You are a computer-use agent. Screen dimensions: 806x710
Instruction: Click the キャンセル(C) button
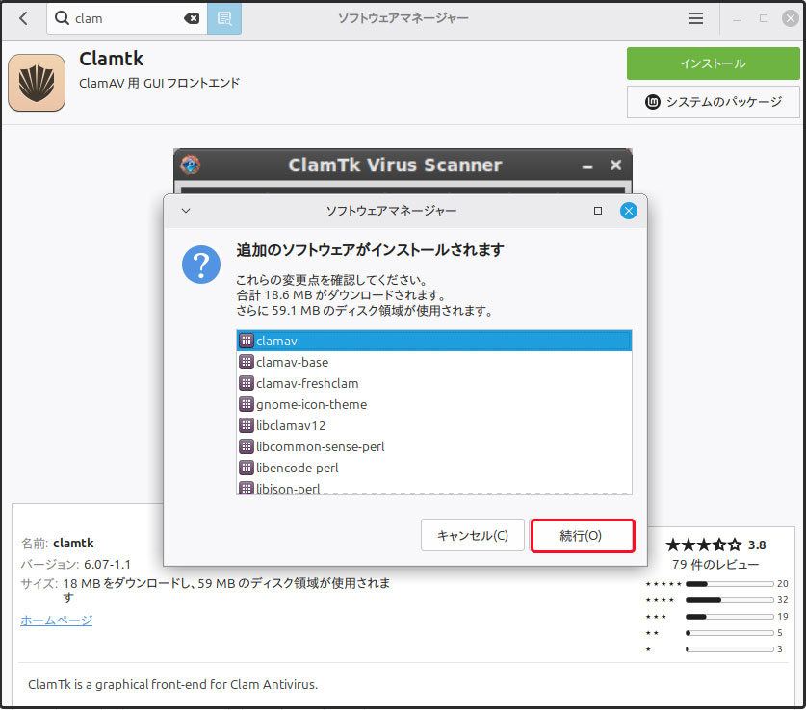(473, 535)
